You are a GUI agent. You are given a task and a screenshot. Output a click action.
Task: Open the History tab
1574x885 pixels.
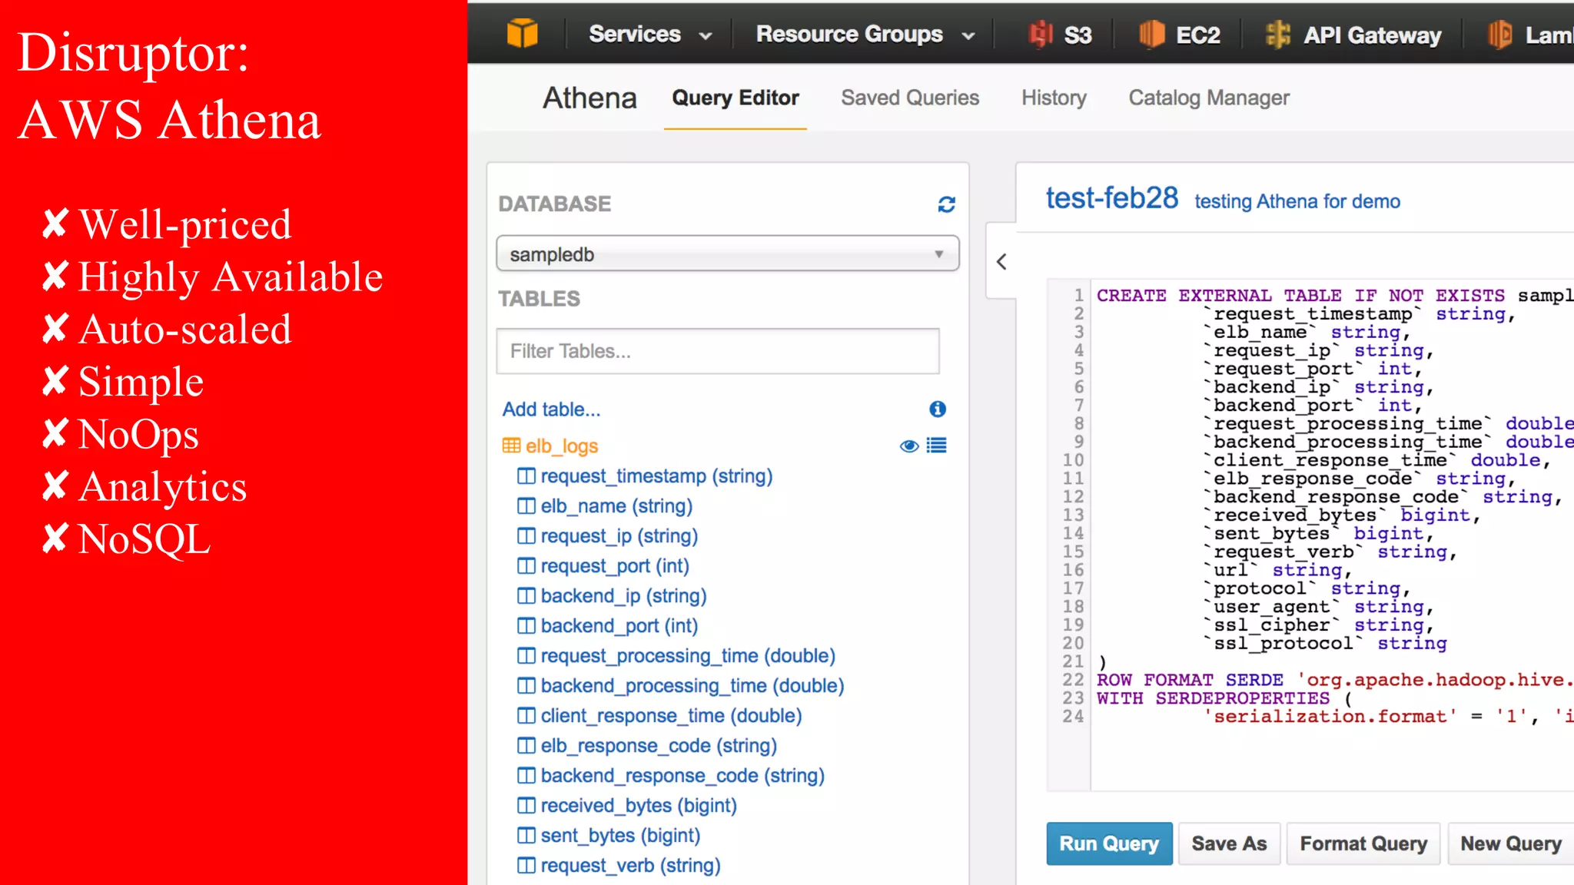click(x=1054, y=98)
